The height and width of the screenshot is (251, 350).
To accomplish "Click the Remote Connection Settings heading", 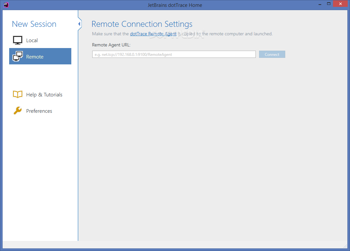I will 142,24.
